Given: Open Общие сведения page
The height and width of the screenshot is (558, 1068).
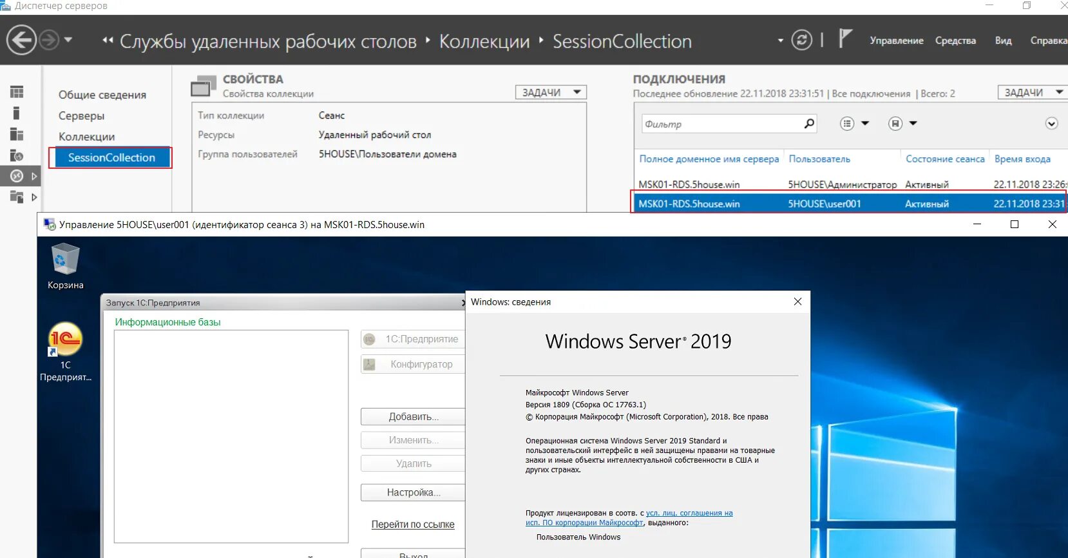Looking at the screenshot, I should click(102, 95).
